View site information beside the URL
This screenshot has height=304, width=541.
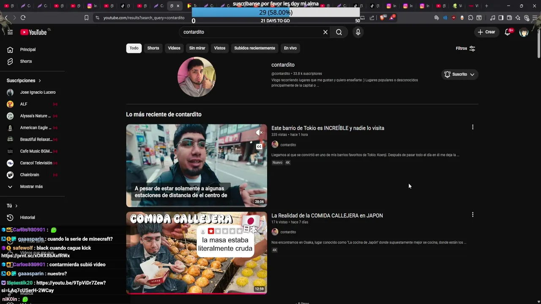click(98, 18)
